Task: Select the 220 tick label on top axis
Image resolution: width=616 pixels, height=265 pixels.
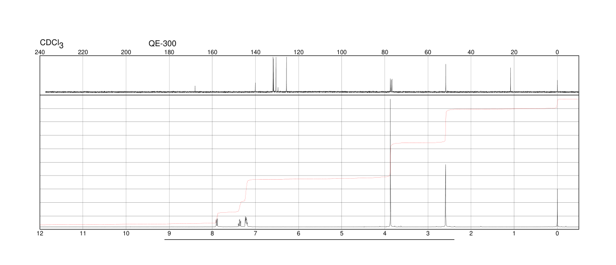Action: pyautogui.click(x=83, y=52)
